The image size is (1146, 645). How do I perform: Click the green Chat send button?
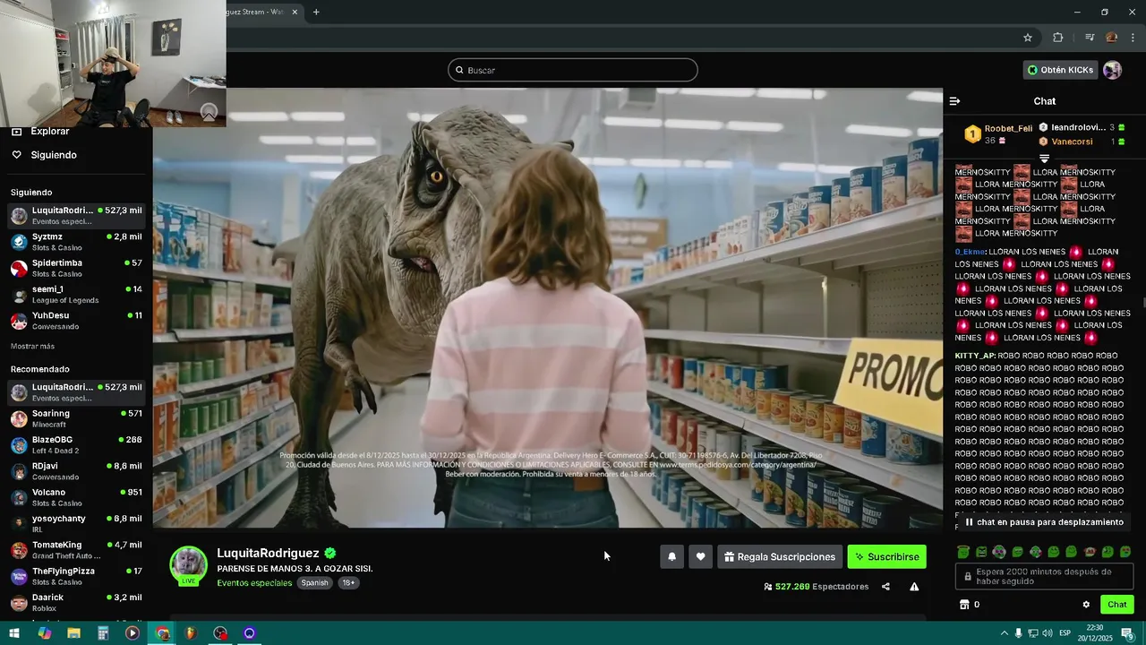tap(1117, 605)
